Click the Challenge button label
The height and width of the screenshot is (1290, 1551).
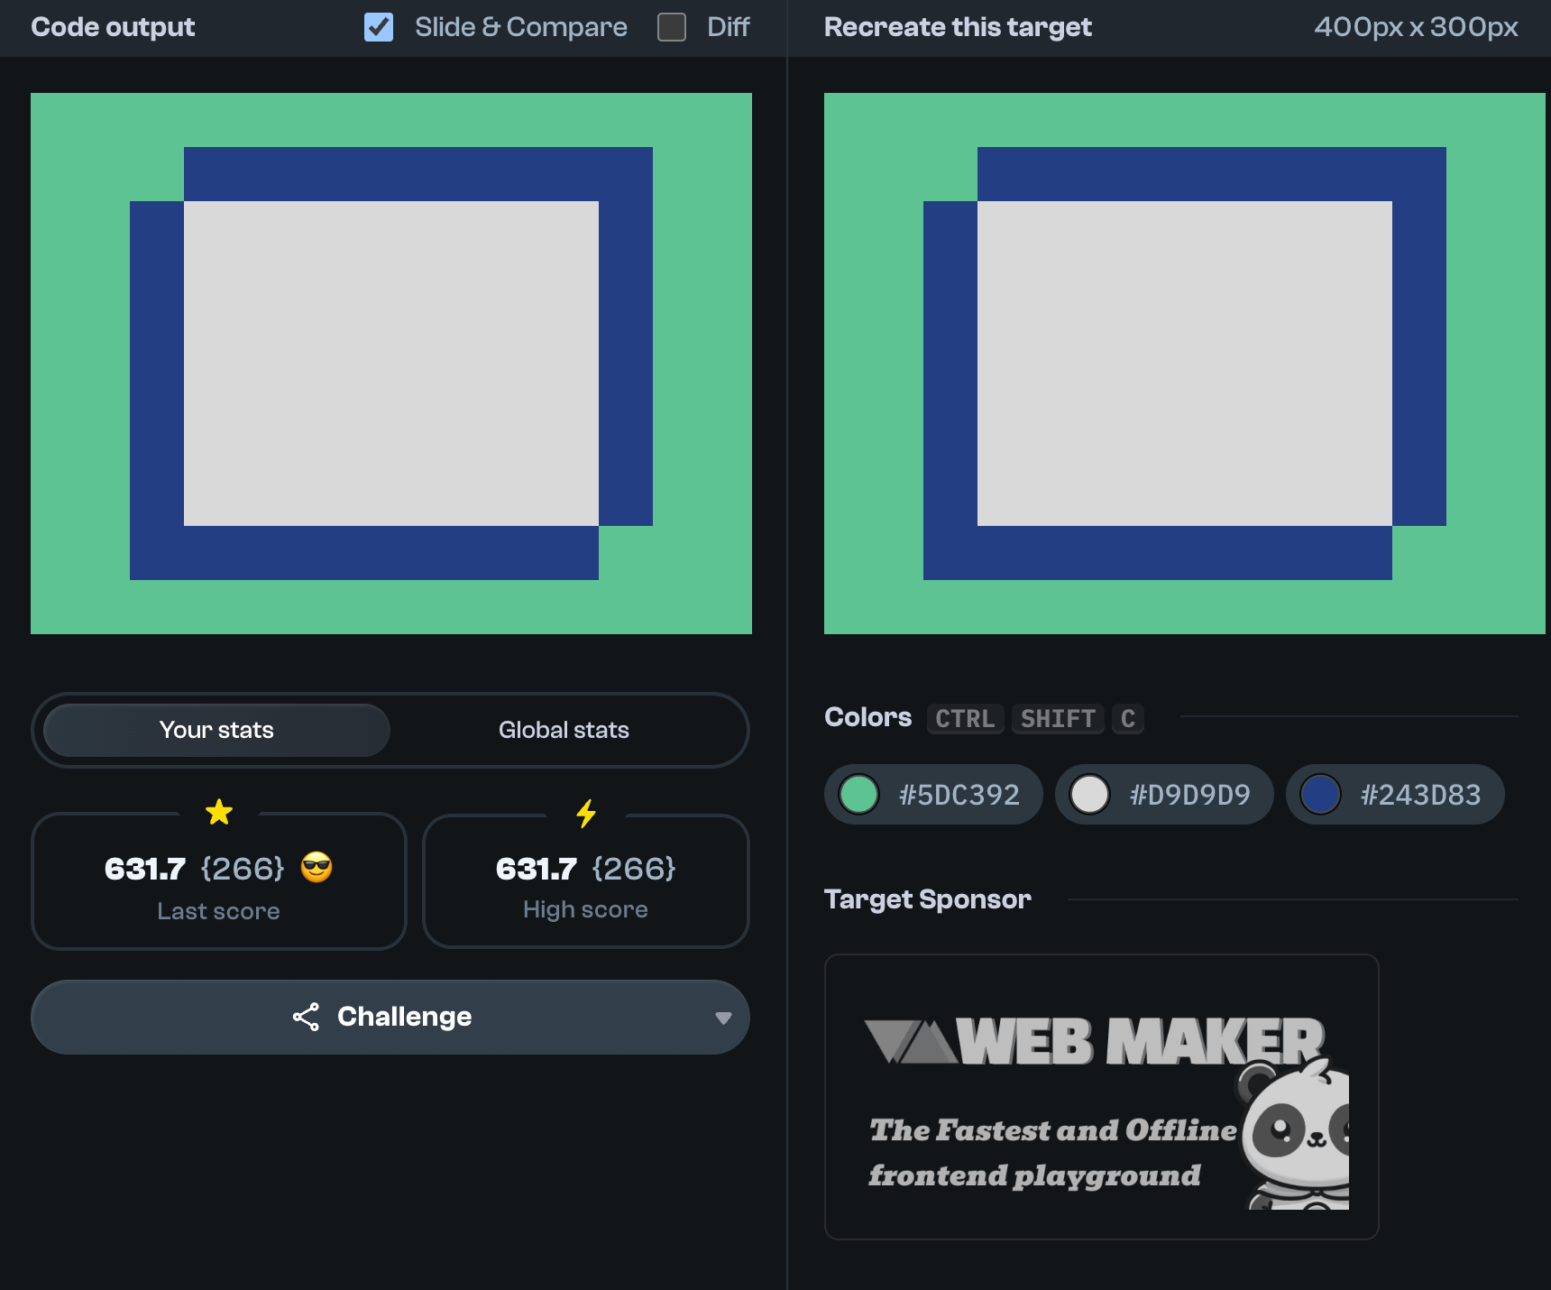tap(404, 1017)
